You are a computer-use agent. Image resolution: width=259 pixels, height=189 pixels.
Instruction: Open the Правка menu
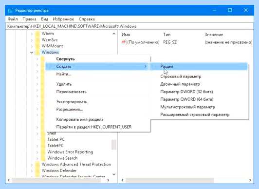tap(29, 19)
